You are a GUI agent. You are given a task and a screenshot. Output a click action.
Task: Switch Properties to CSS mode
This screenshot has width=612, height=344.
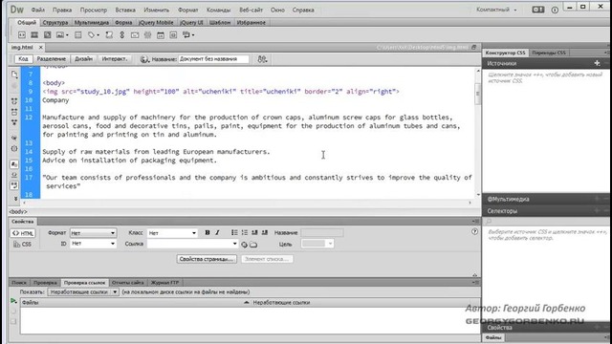click(x=23, y=245)
